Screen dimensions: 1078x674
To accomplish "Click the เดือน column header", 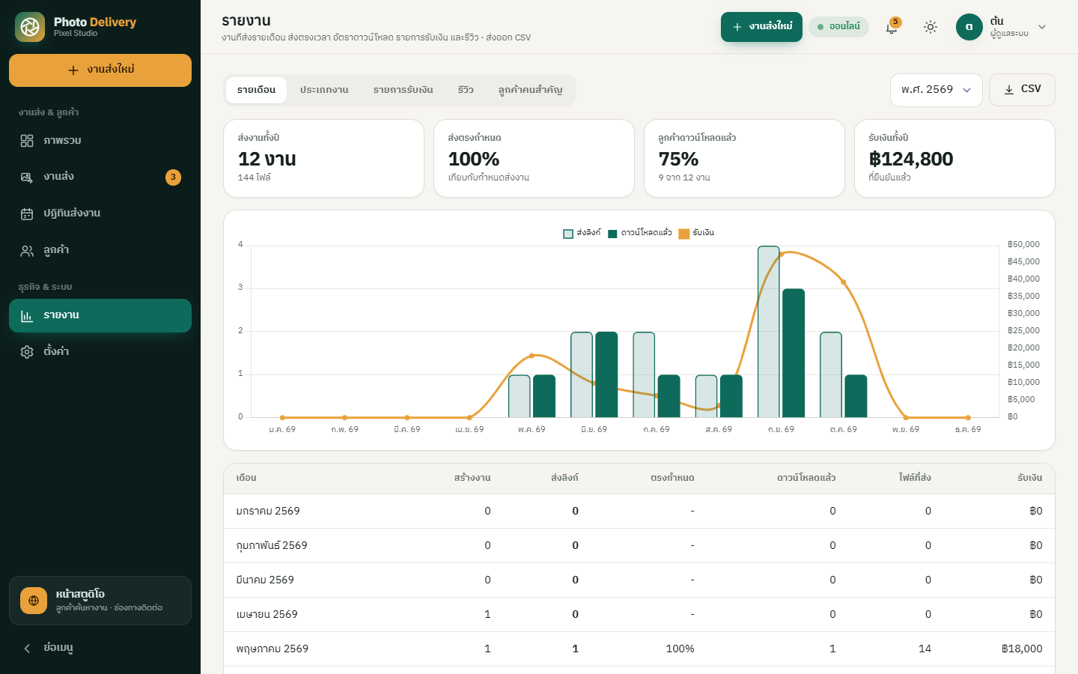I will pos(246,478).
